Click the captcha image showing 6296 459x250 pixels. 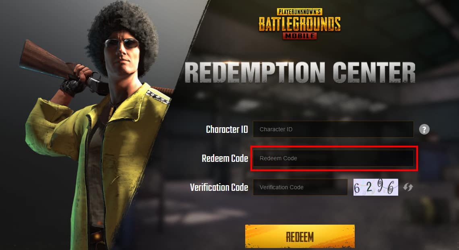376,187
